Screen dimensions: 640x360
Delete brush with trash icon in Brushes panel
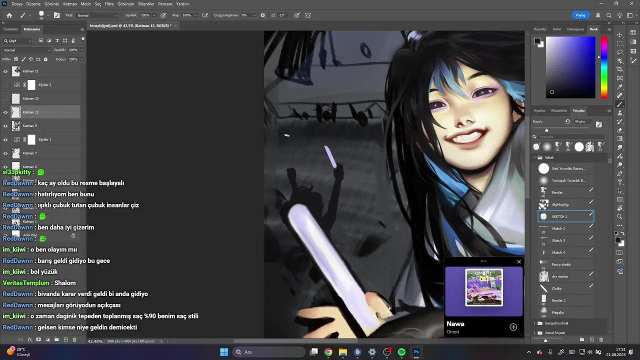[x=601, y=339]
